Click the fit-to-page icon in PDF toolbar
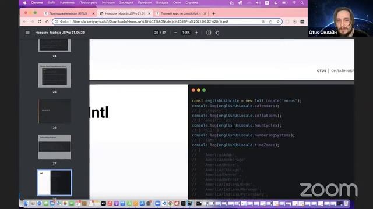Image resolution: width=373 pixels, height=209 pixels. tap(209, 33)
